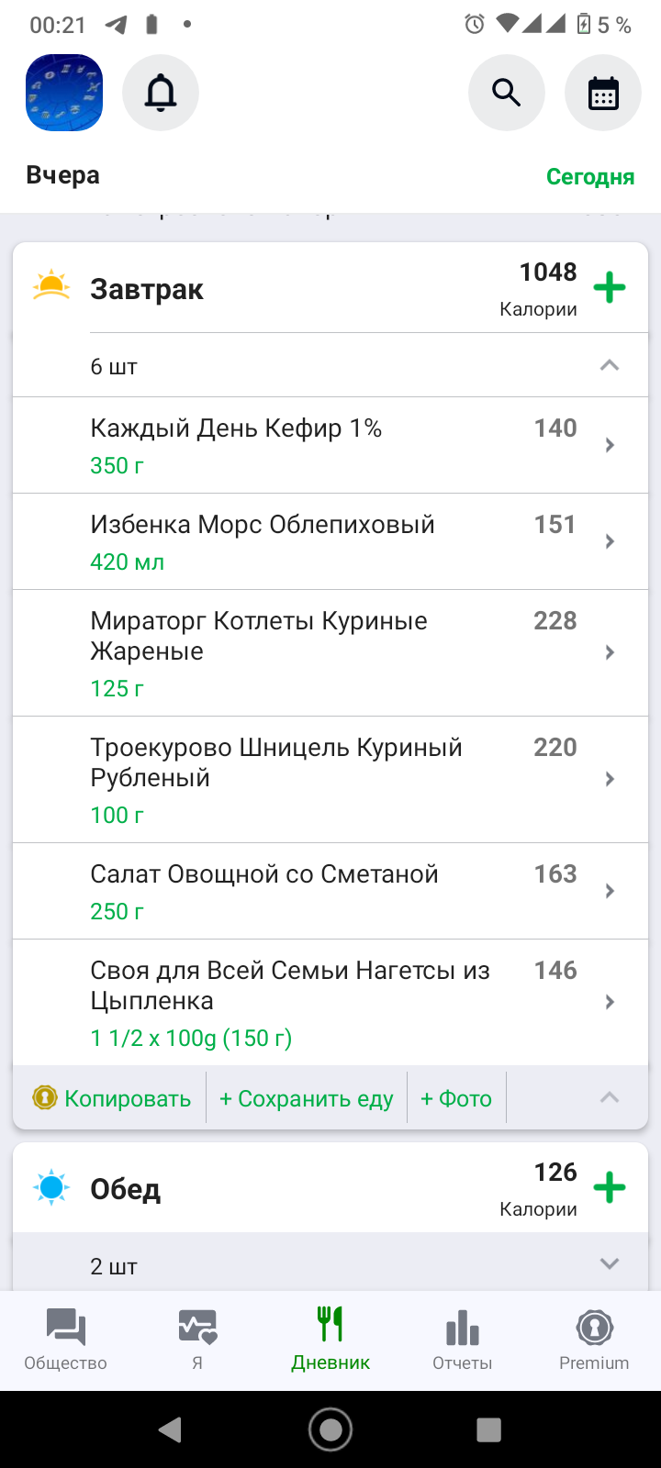Go to the Я profile tab
Image resolution: width=661 pixels, height=1468 pixels.
(x=197, y=1340)
